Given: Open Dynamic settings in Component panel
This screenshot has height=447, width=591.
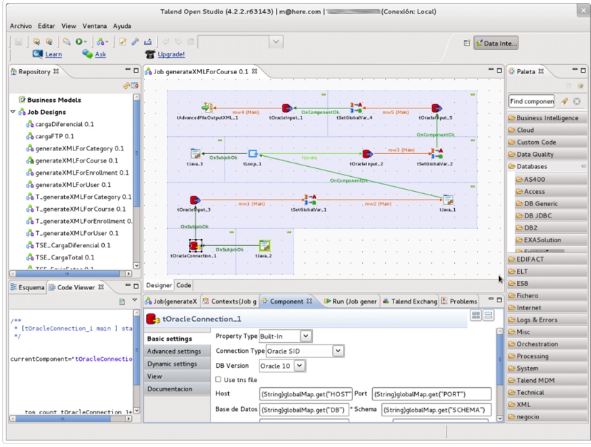Looking at the screenshot, I should 177,364.
